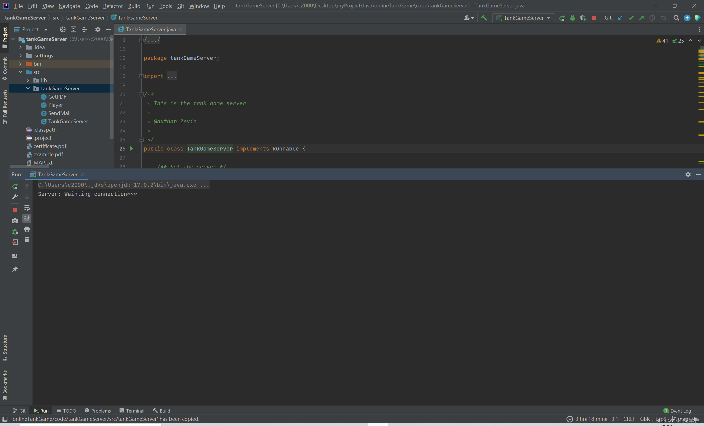Click the Debug bug icon in toolbar
This screenshot has height=426, width=704.
click(x=572, y=18)
